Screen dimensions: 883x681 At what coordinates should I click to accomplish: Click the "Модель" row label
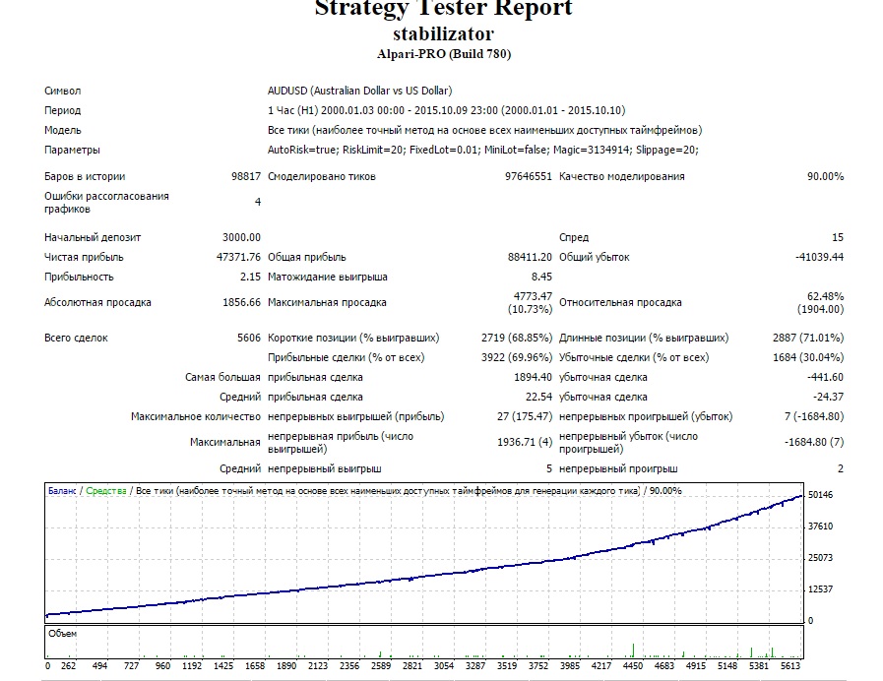pyautogui.click(x=62, y=130)
